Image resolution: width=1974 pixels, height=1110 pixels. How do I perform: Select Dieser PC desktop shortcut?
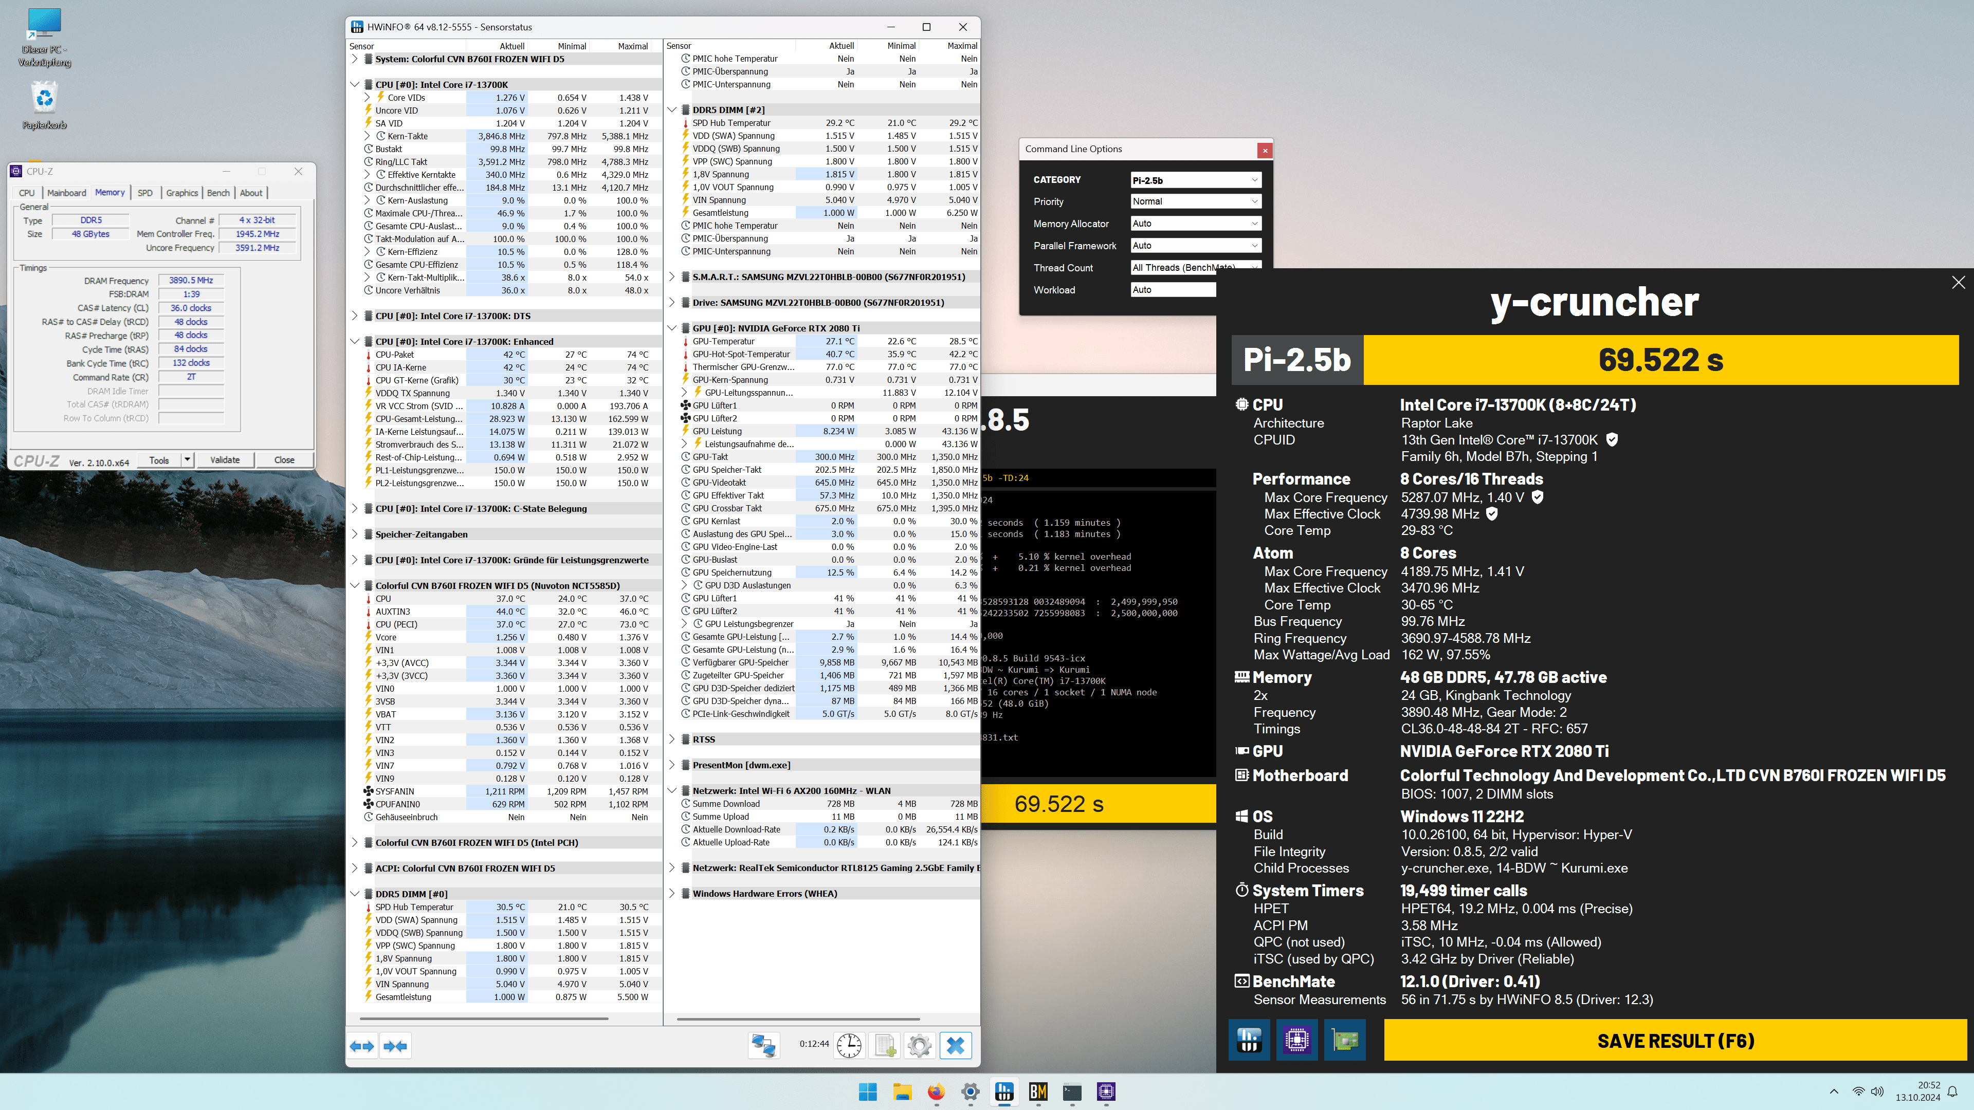pyautogui.click(x=44, y=38)
